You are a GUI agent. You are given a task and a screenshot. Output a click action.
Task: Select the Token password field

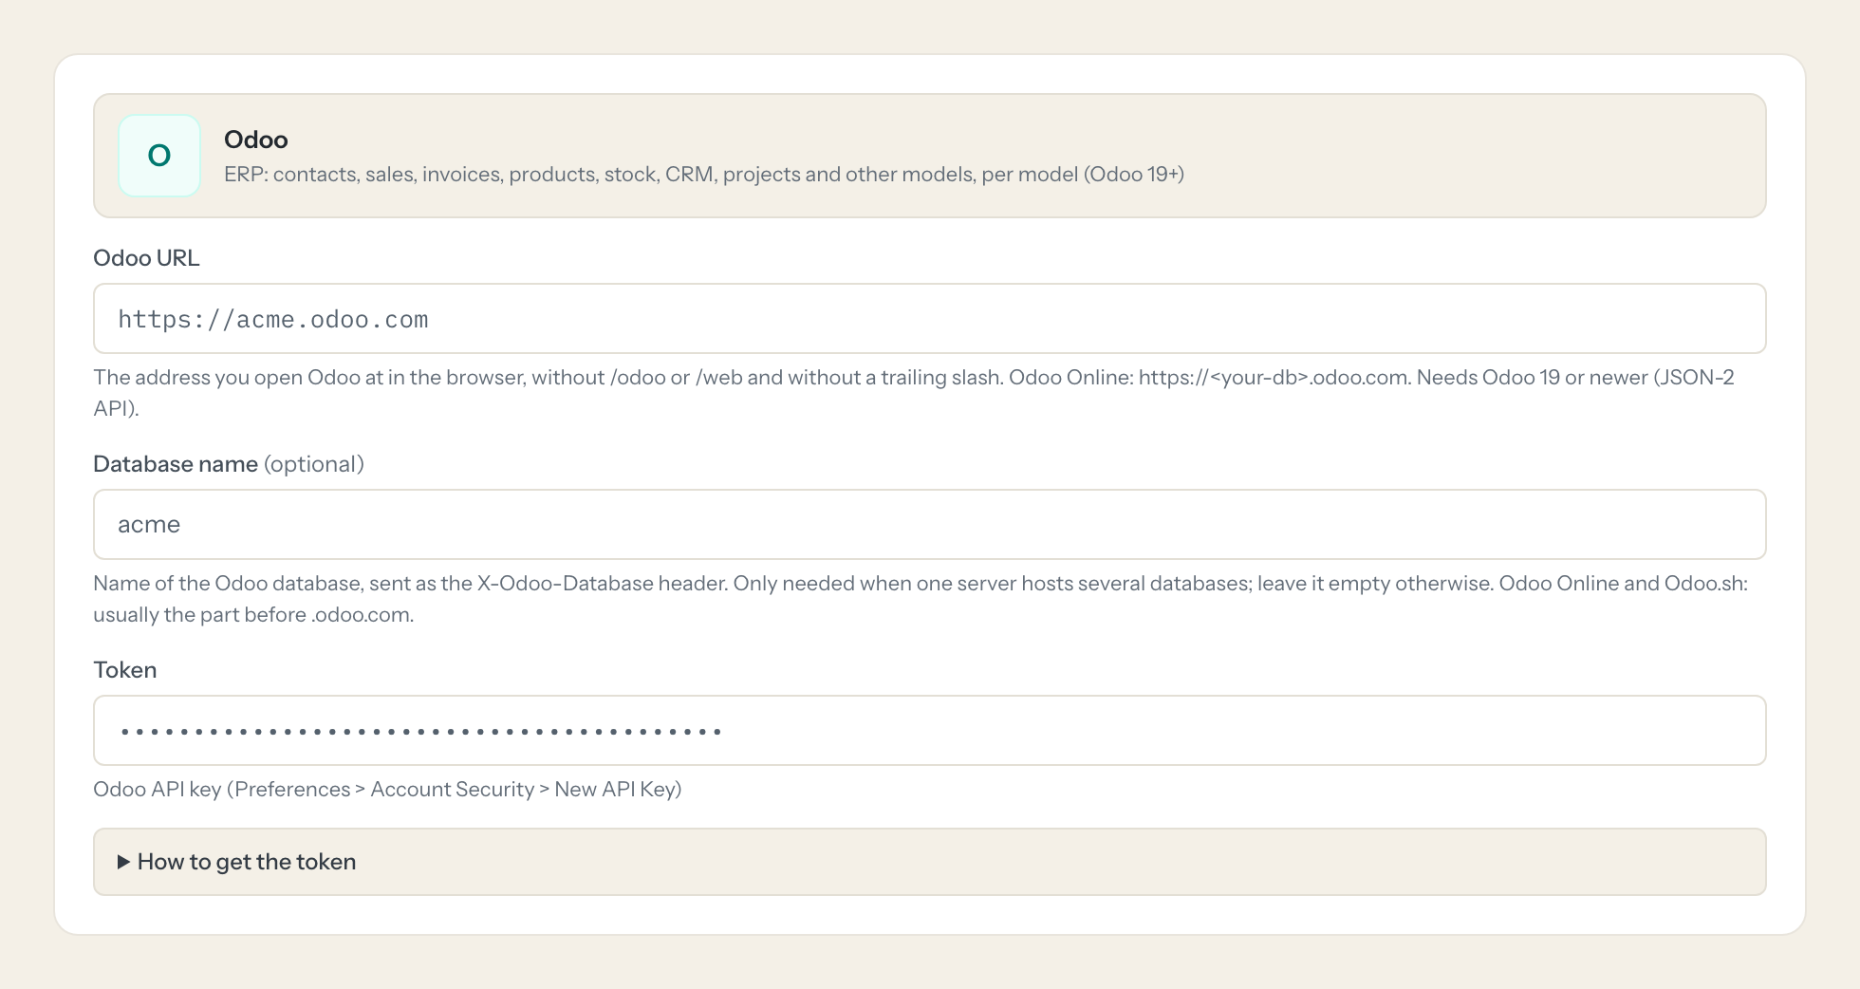(929, 731)
